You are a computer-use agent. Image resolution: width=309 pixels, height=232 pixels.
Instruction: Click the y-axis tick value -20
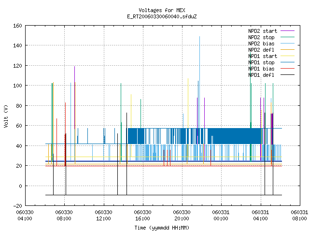click(17, 206)
